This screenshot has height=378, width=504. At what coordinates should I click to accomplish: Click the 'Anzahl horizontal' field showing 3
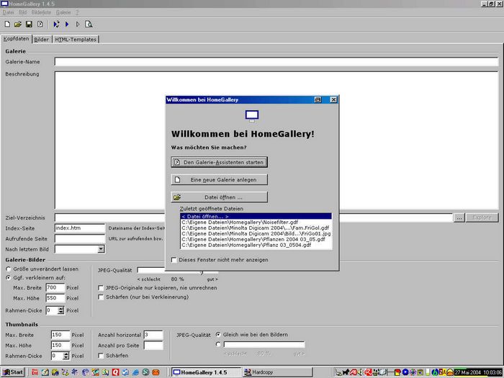click(153, 335)
